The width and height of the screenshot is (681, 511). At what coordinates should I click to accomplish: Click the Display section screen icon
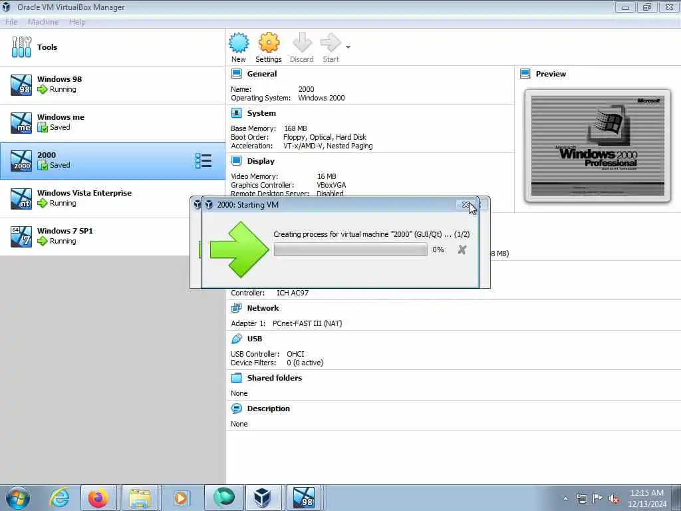[237, 161]
